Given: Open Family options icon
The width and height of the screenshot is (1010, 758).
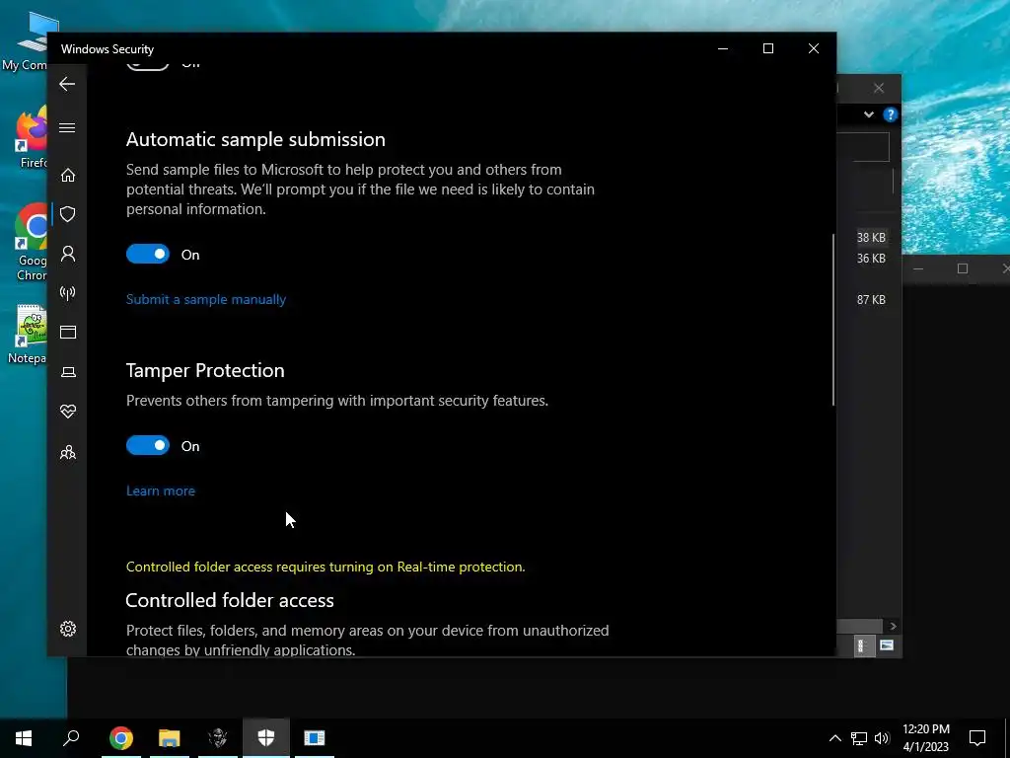Looking at the screenshot, I should (x=68, y=452).
